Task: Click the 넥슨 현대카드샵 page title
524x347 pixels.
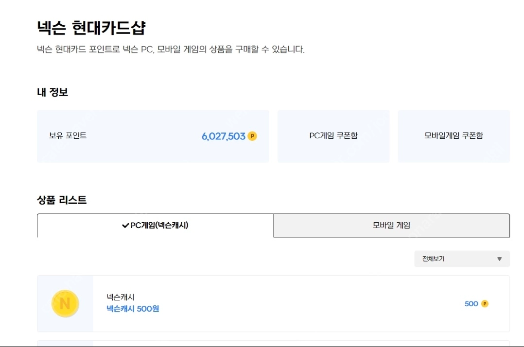Action: pos(91,28)
